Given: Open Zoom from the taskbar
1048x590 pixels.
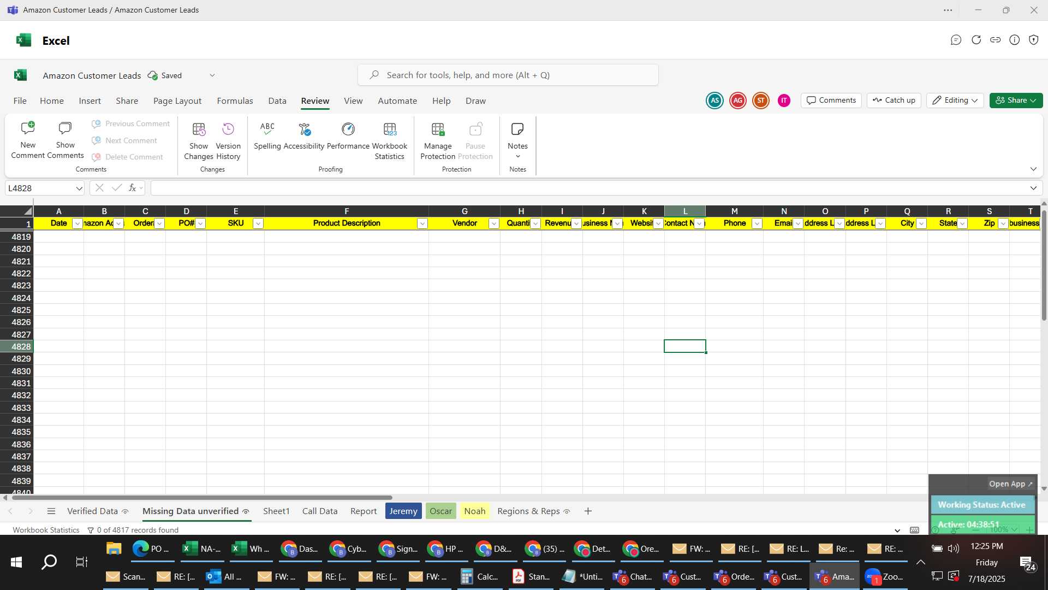Looking at the screenshot, I should [885, 577].
